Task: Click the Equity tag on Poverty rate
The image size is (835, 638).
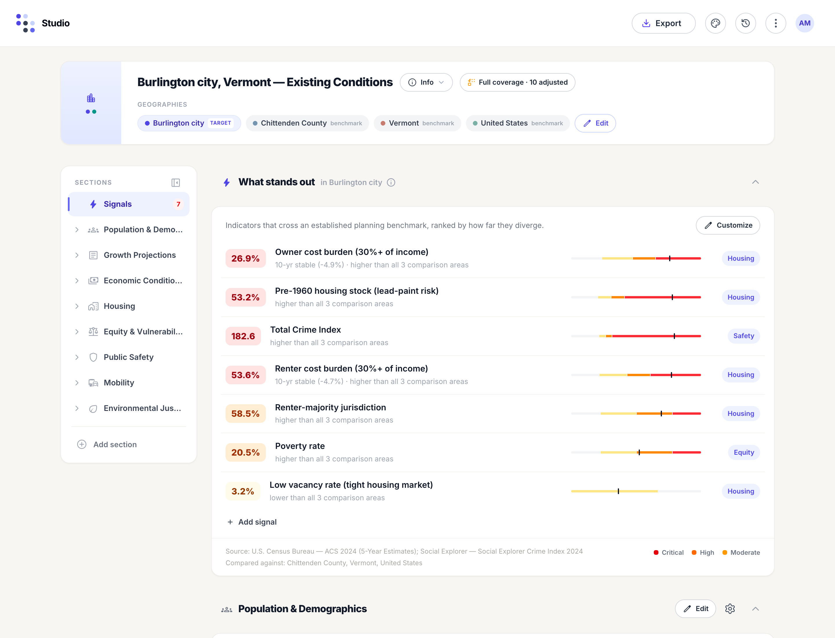Action: [x=743, y=452]
